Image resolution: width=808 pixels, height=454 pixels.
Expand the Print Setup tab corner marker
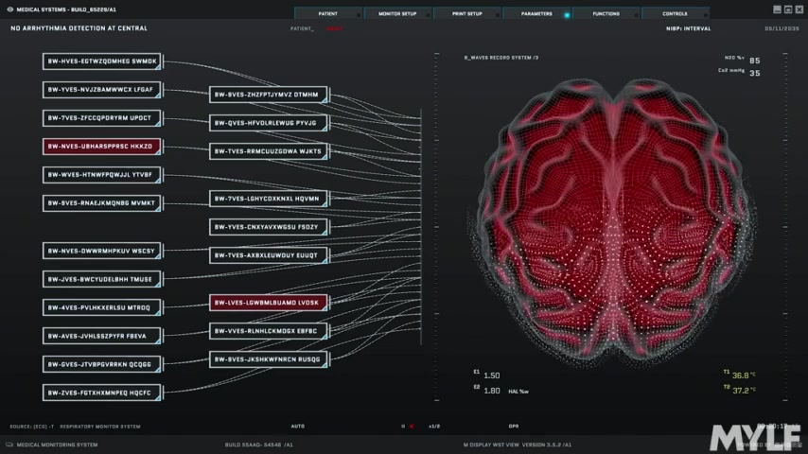point(498,15)
